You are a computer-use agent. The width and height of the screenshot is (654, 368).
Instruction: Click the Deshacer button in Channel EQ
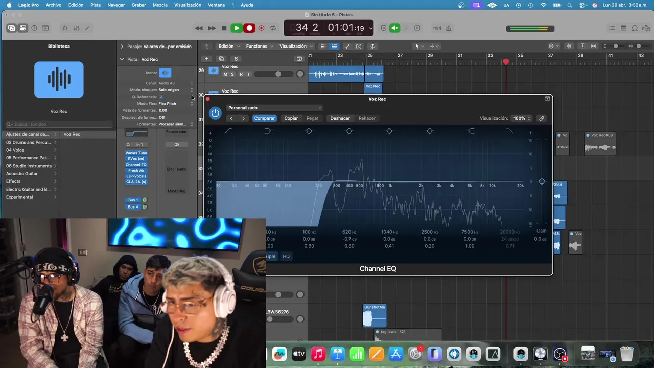pyautogui.click(x=340, y=118)
